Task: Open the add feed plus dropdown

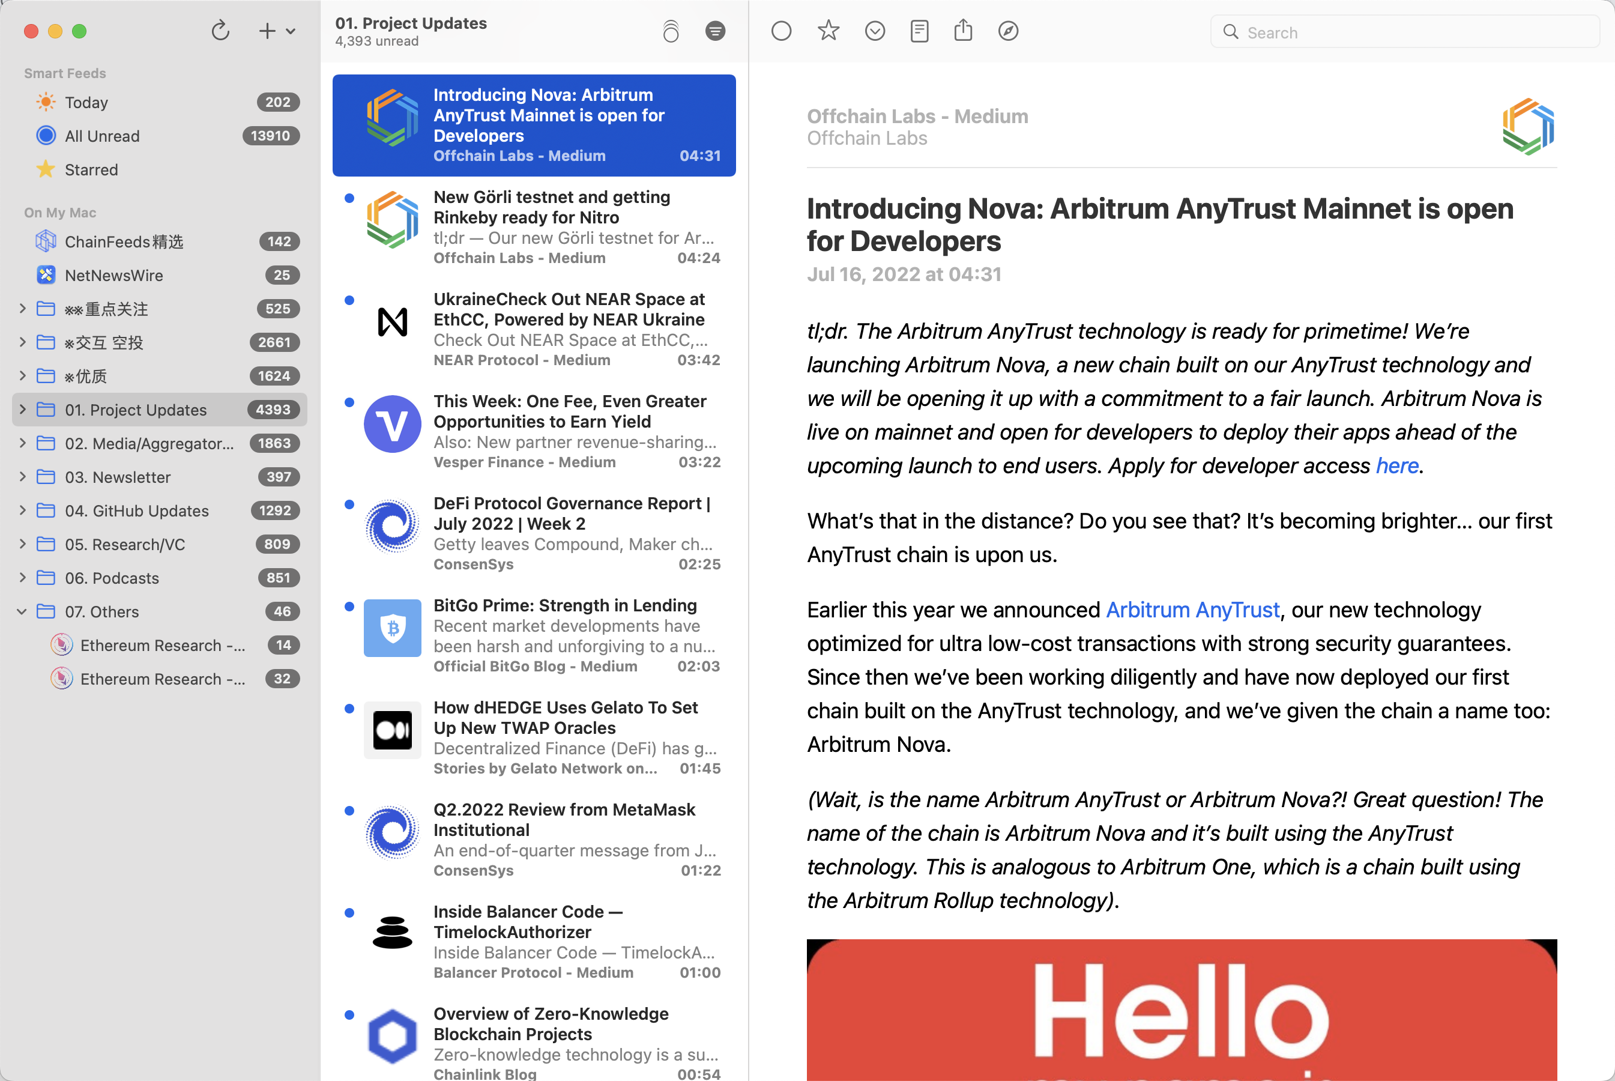Action: click(276, 31)
